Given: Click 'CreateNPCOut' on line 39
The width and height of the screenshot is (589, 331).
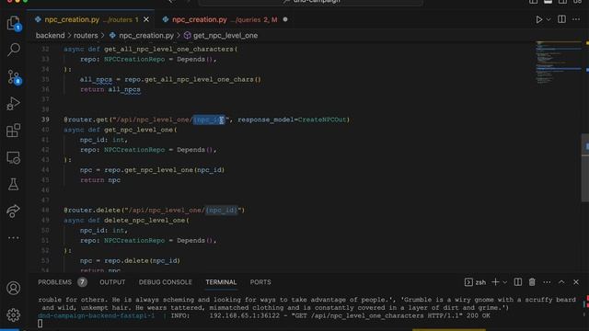Looking at the screenshot, I should [322, 120].
